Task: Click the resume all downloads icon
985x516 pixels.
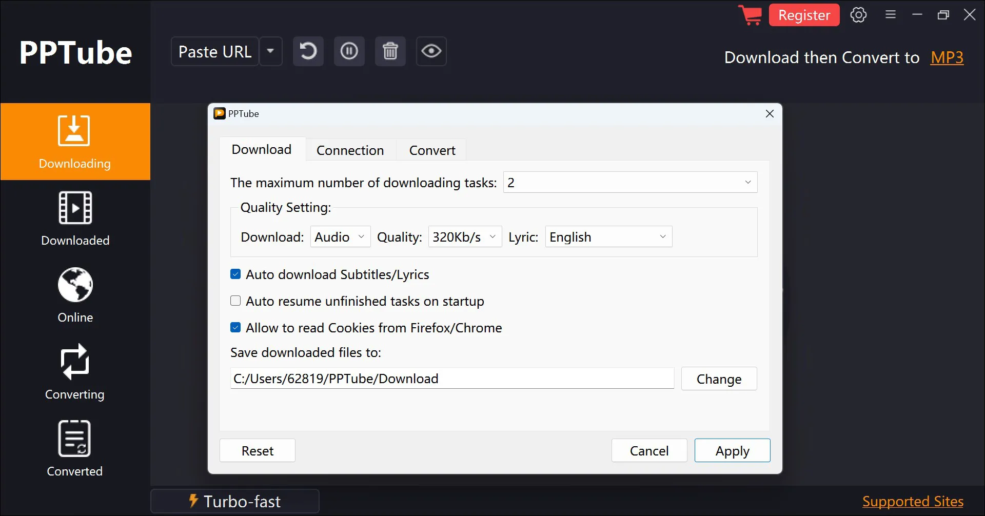Action: pyautogui.click(x=308, y=51)
